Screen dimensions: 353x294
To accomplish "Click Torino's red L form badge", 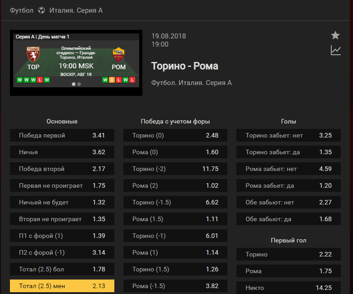I will (40, 80).
